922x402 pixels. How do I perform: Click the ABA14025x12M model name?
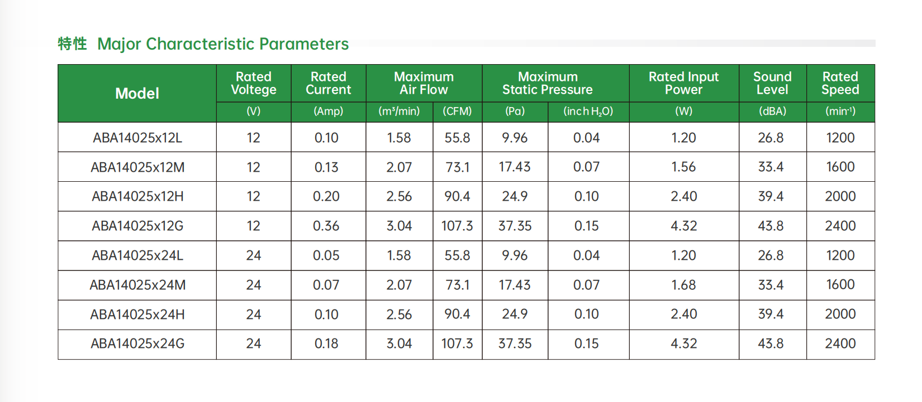(137, 167)
